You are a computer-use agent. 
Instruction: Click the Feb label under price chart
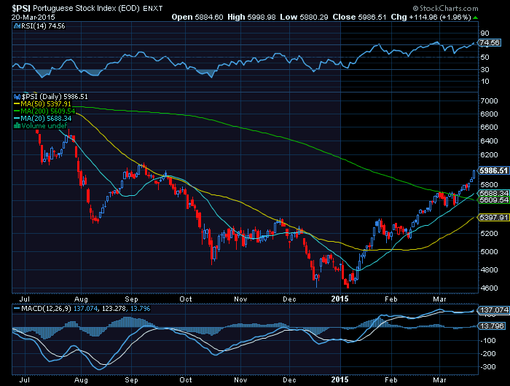pos(391,299)
